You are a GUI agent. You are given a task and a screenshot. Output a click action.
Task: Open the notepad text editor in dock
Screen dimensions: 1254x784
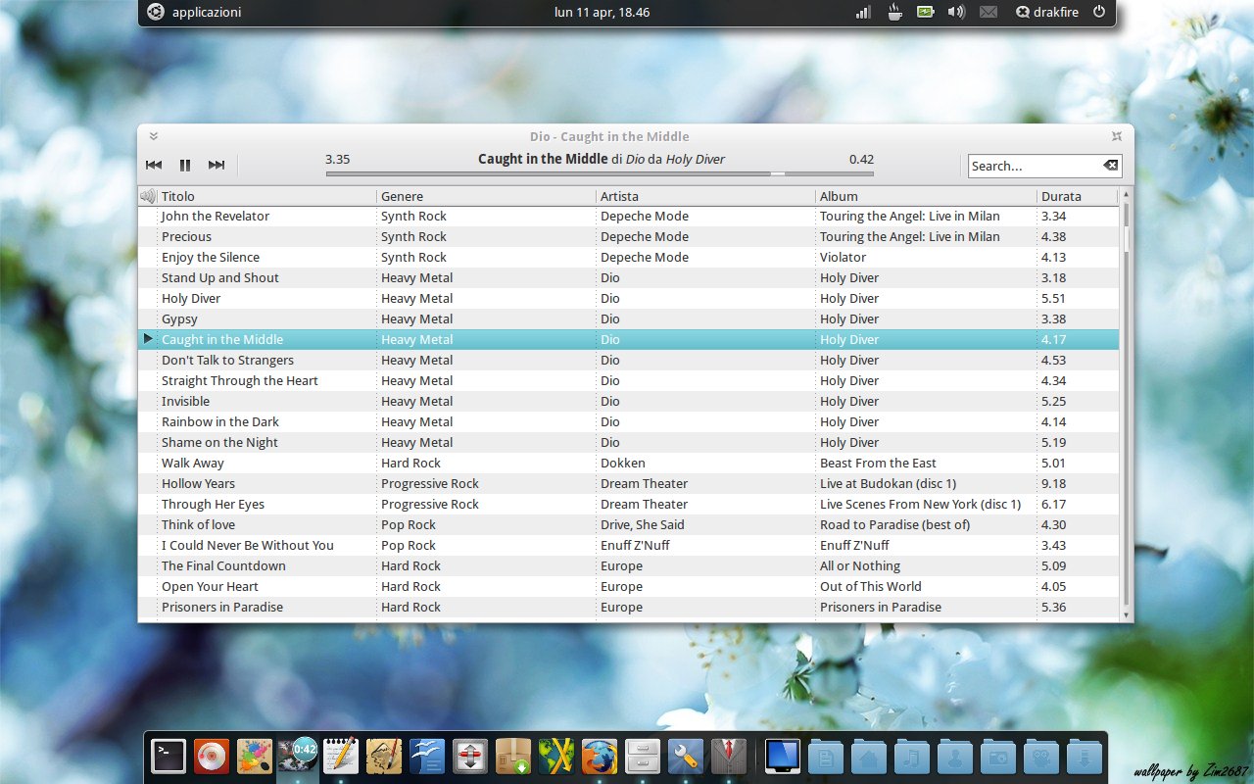(341, 757)
